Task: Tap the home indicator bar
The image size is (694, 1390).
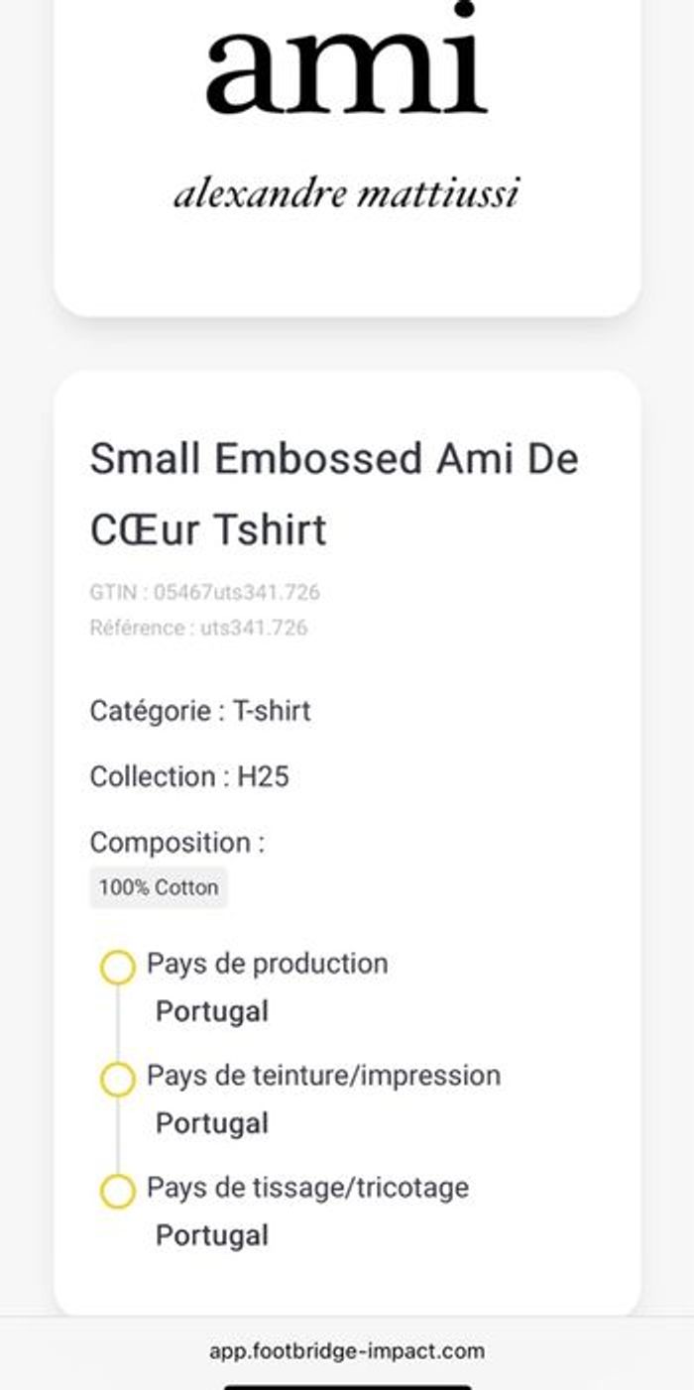Action: pyautogui.click(x=347, y=1386)
